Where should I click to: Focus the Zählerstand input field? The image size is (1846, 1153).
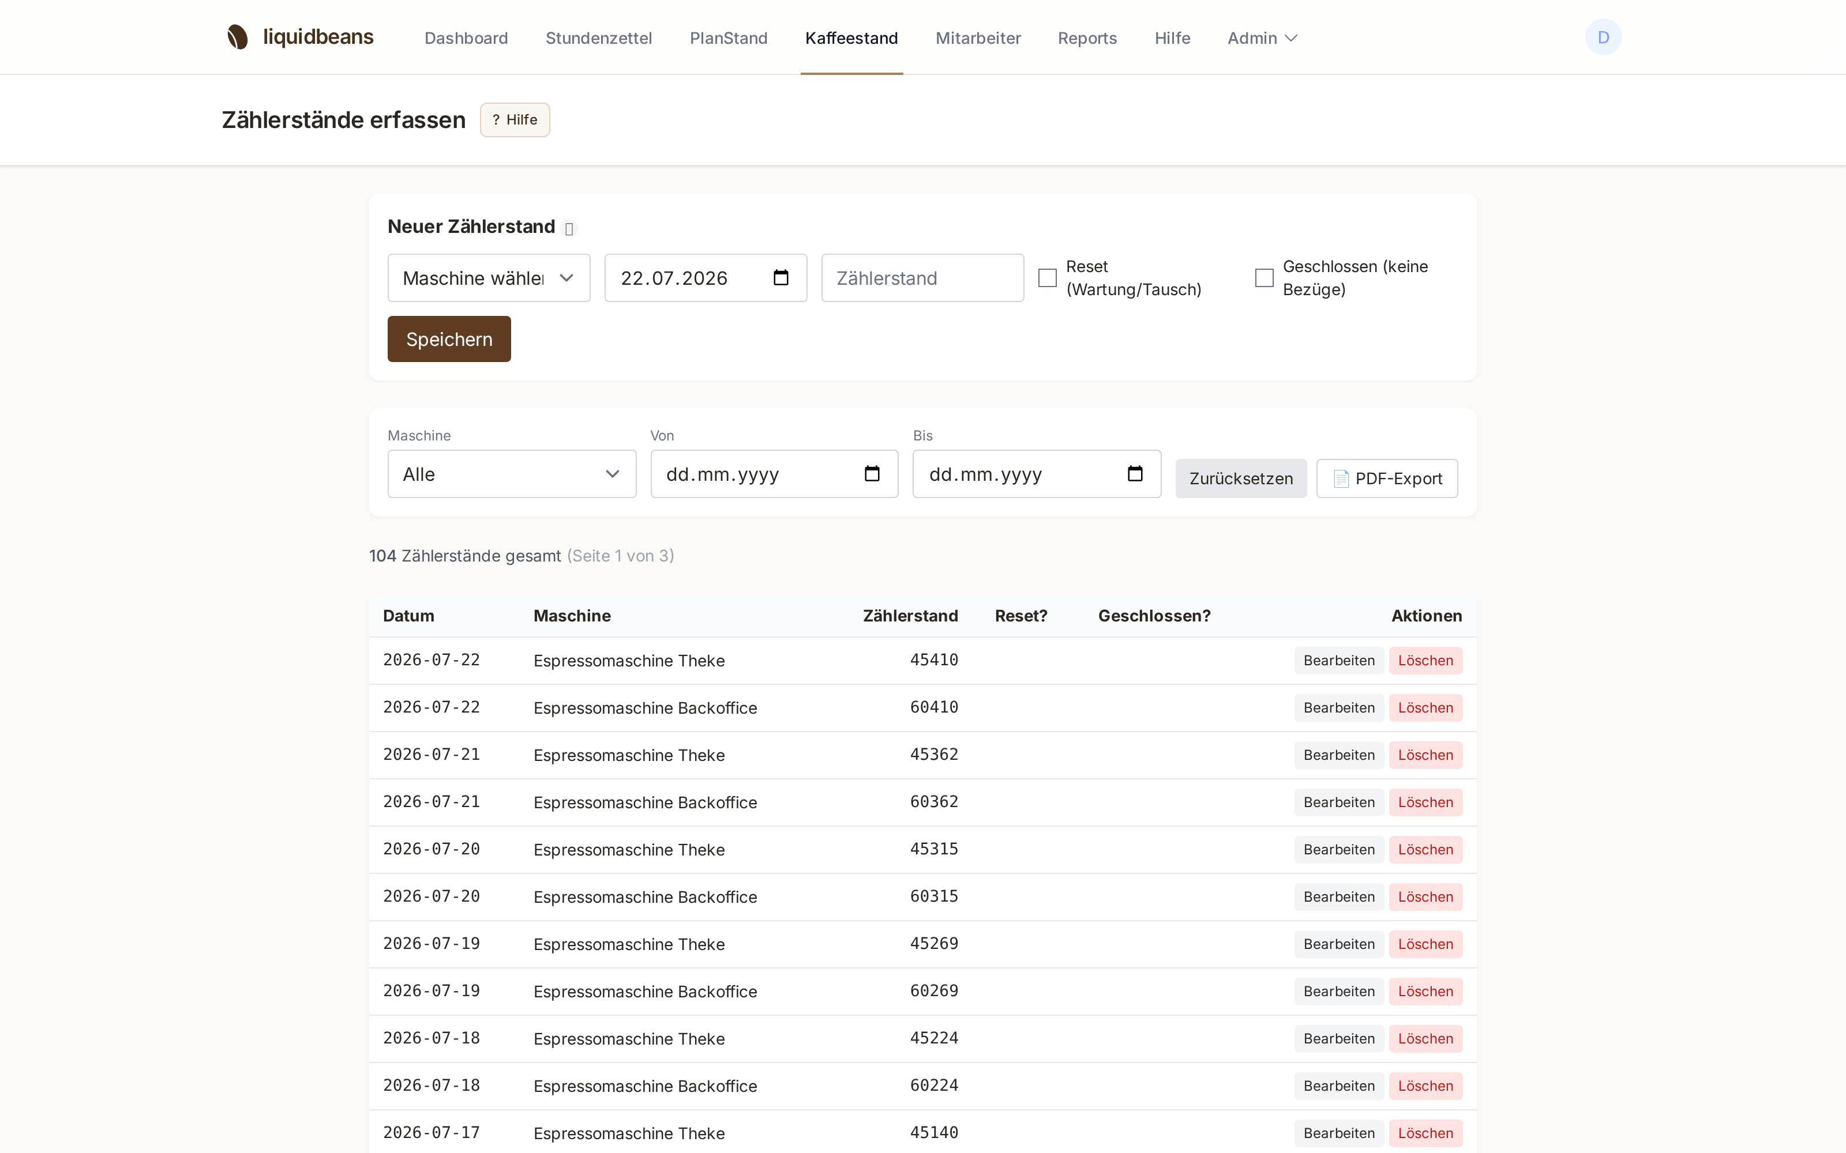click(922, 277)
